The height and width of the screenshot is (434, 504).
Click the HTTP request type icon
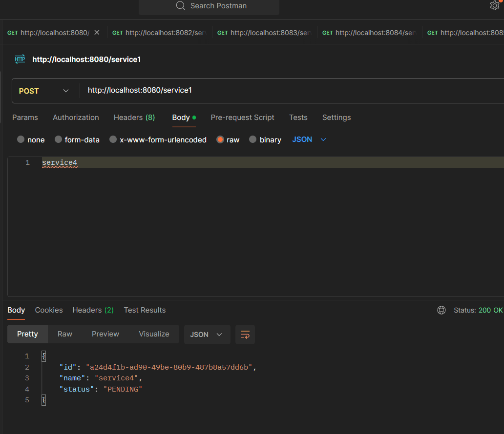click(x=20, y=59)
